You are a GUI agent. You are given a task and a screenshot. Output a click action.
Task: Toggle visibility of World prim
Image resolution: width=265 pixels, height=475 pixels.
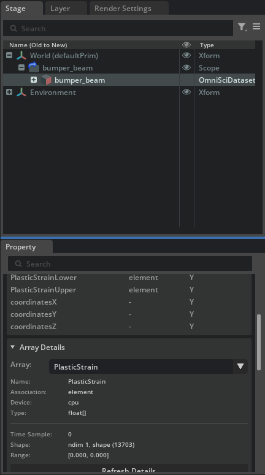pyautogui.click(x=186, y=55)
